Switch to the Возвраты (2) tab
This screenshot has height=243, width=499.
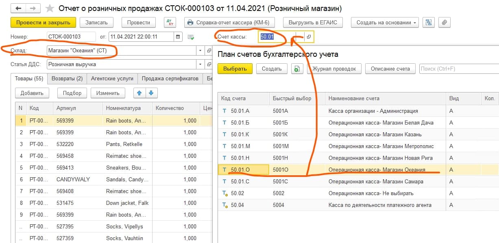coord(66,78)
